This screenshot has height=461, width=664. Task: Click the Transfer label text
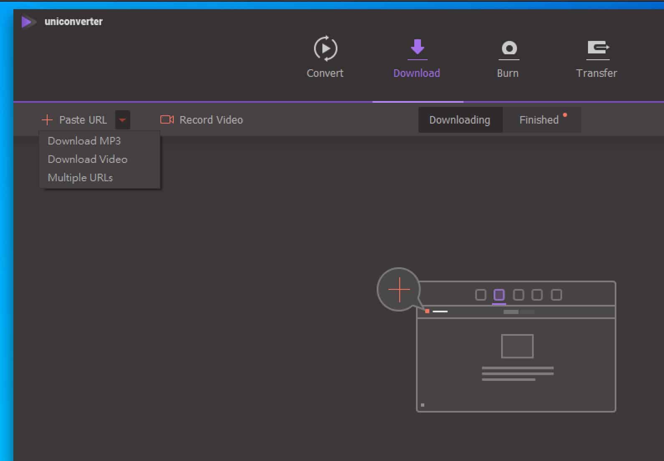(596, 73)
